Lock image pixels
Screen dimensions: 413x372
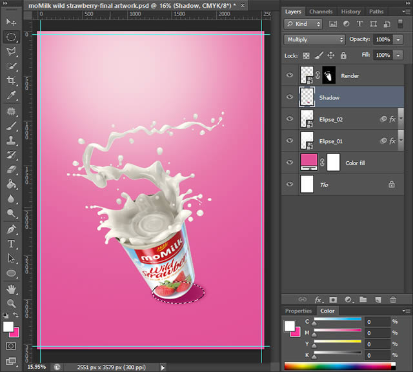pyautogui.click(x=319, y=55)
